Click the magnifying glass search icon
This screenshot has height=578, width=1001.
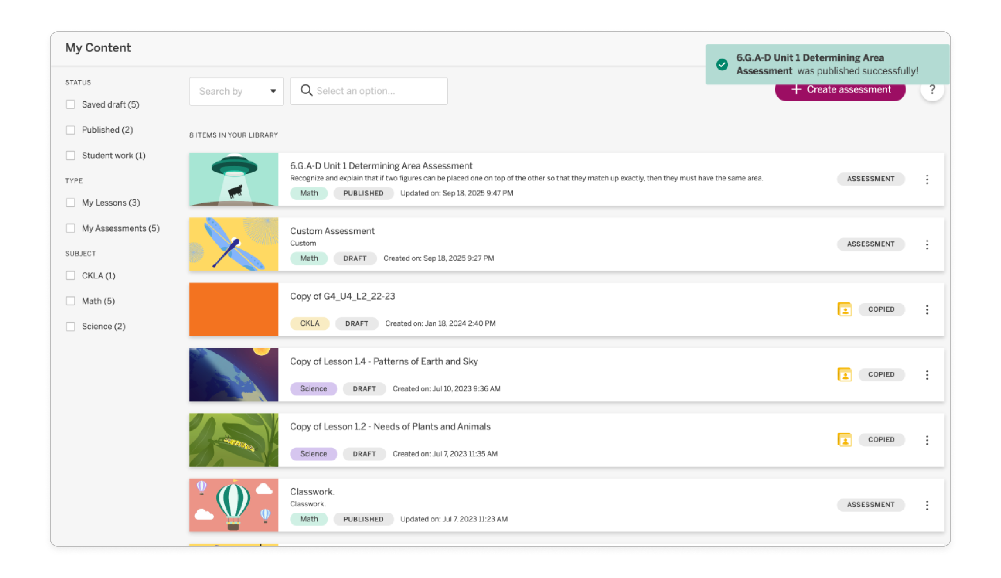306,90
